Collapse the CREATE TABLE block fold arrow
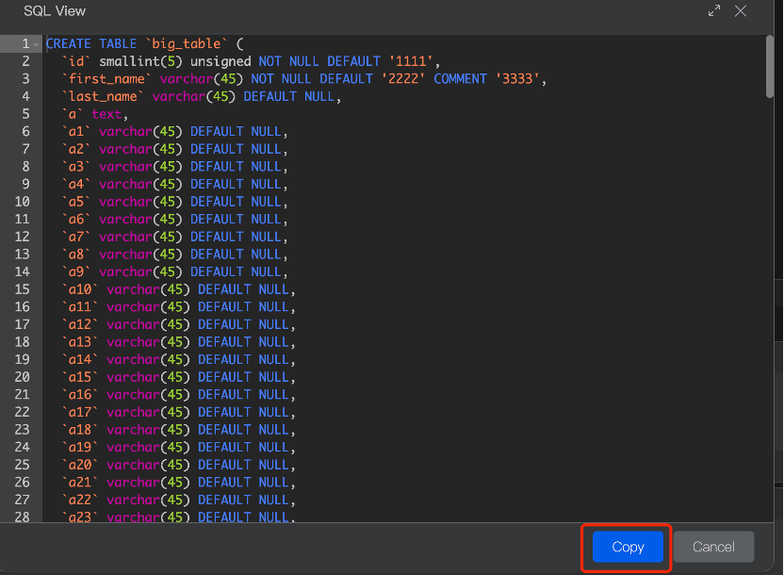 [37, 44]
